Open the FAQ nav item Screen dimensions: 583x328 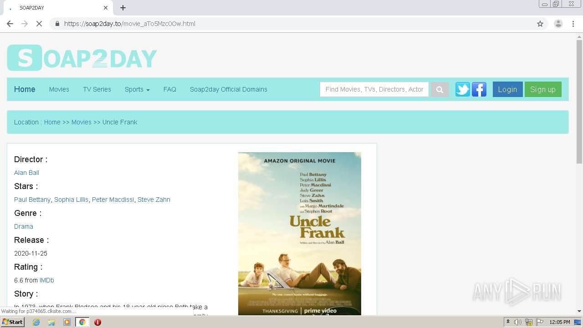[170, 89]
